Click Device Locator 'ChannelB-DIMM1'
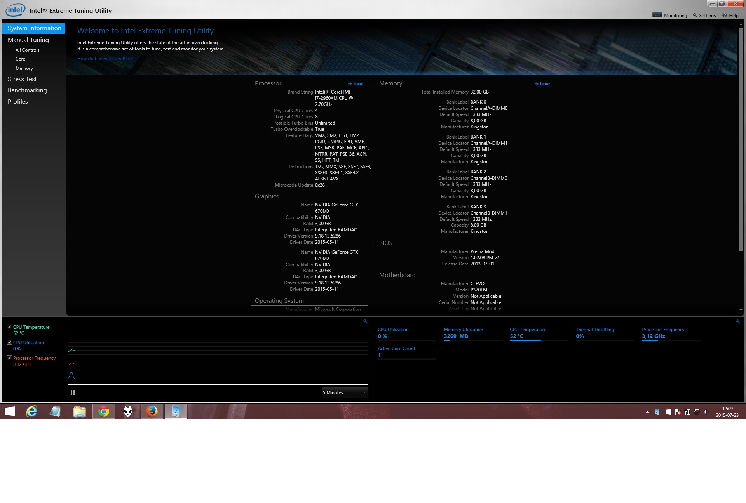Screen dimensions: 746x503 [x=489, y=213]
